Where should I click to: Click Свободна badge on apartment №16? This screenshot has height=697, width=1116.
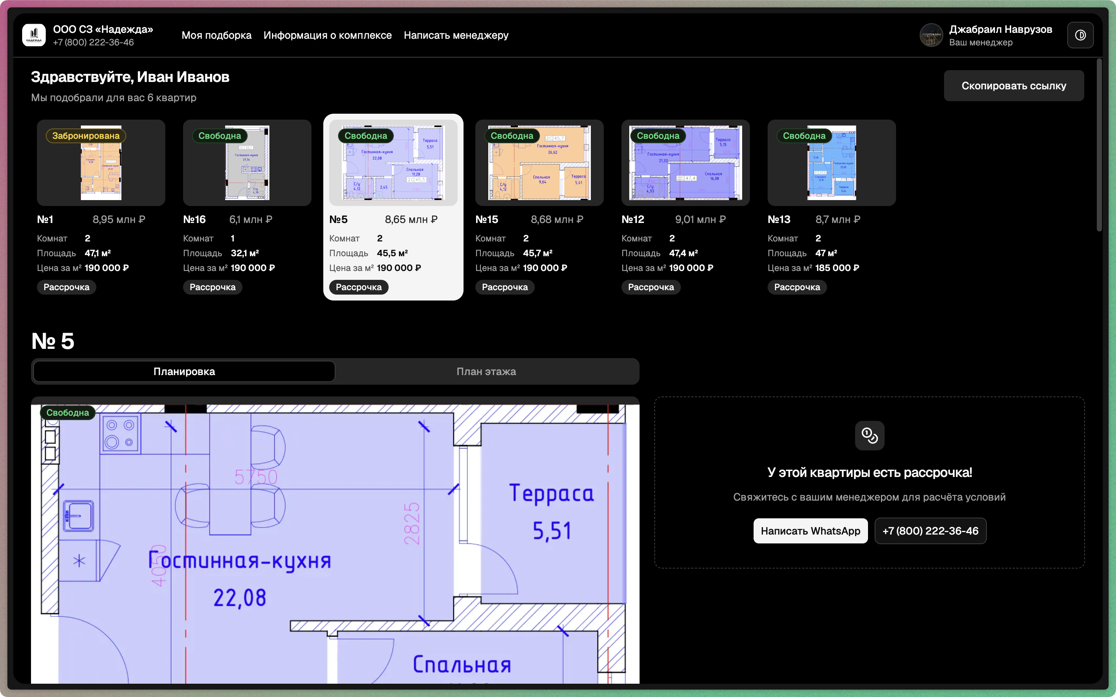pyautogui.click(x=219, y=135)
